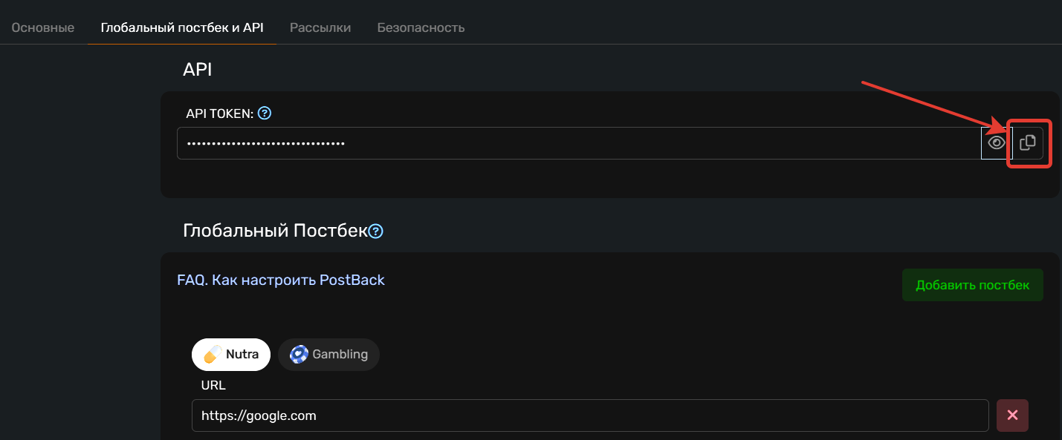Copy the API token to clipboard
Screen dimensions: 1062x440
pyautogui.click(x=1028, y=142)
